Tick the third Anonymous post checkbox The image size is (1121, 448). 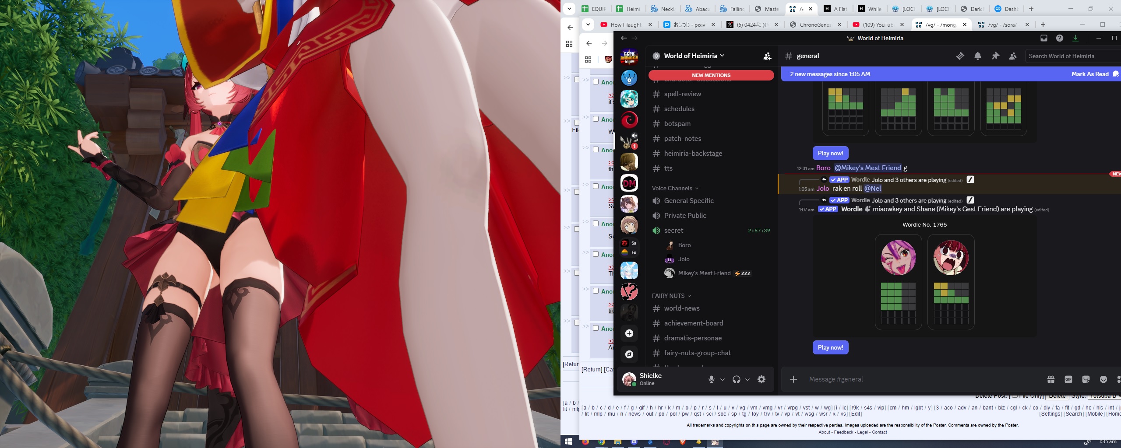pyautogui.click(x=596, y=150)
